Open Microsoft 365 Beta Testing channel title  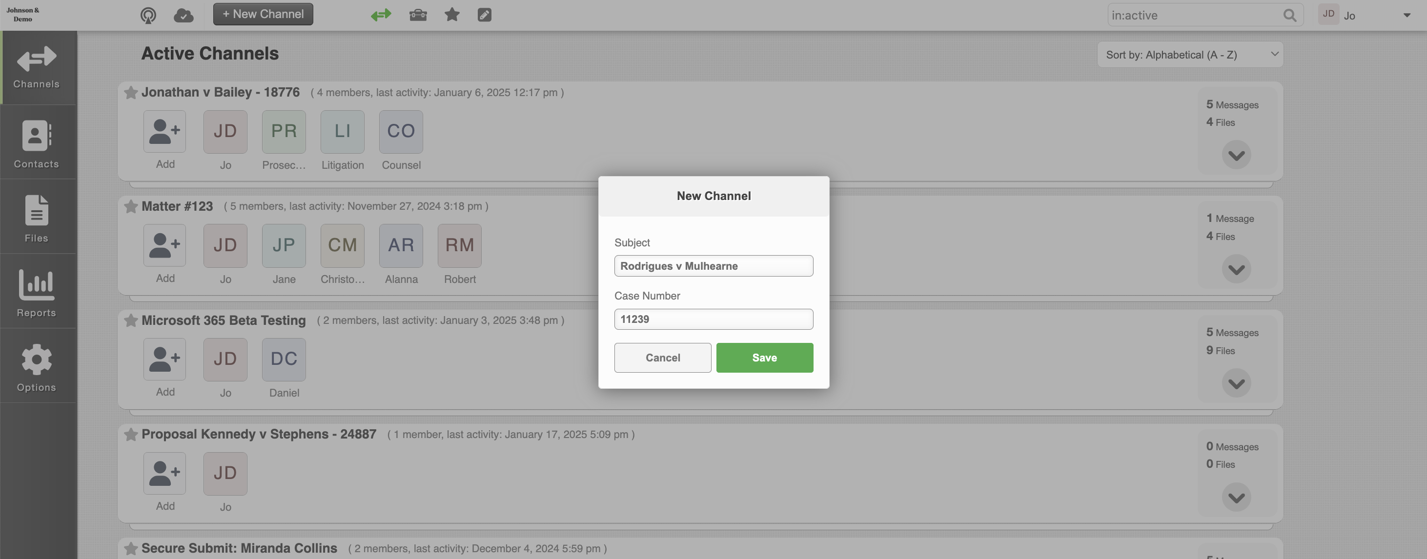224,320
